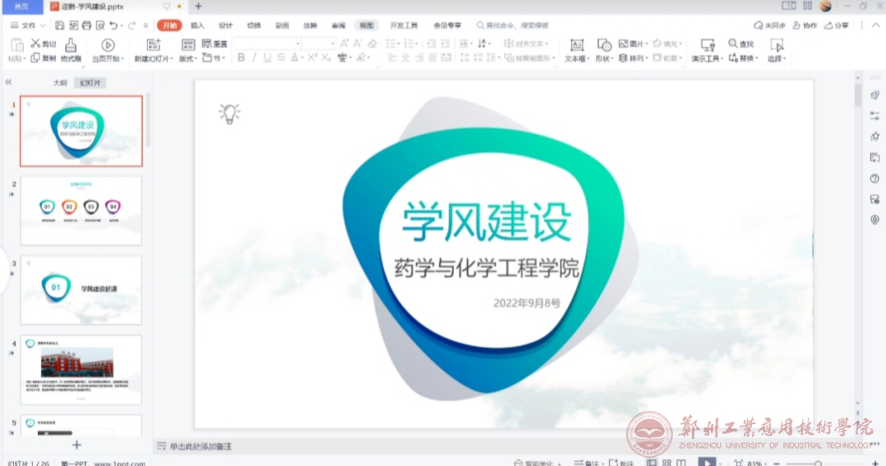Click the Find (查找) magnifier icon
The image size is (886, 466).
click(x=733, y=44)
